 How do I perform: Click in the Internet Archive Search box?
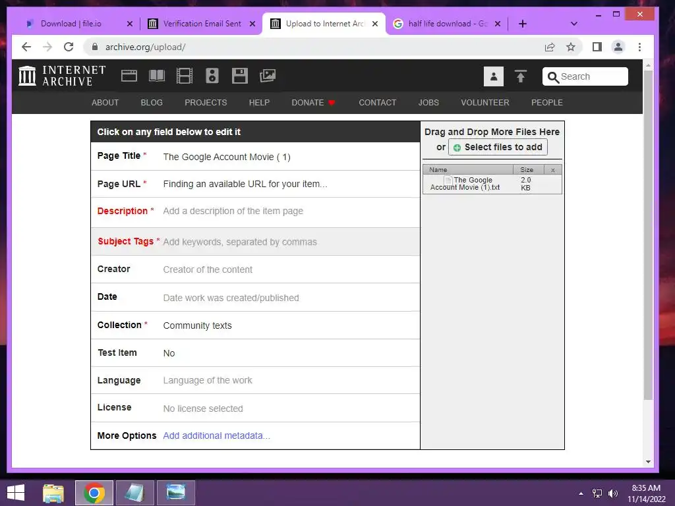pos(585,76)
